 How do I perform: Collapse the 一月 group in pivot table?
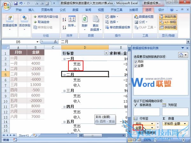pyautogui.click(x=64, y=59)
